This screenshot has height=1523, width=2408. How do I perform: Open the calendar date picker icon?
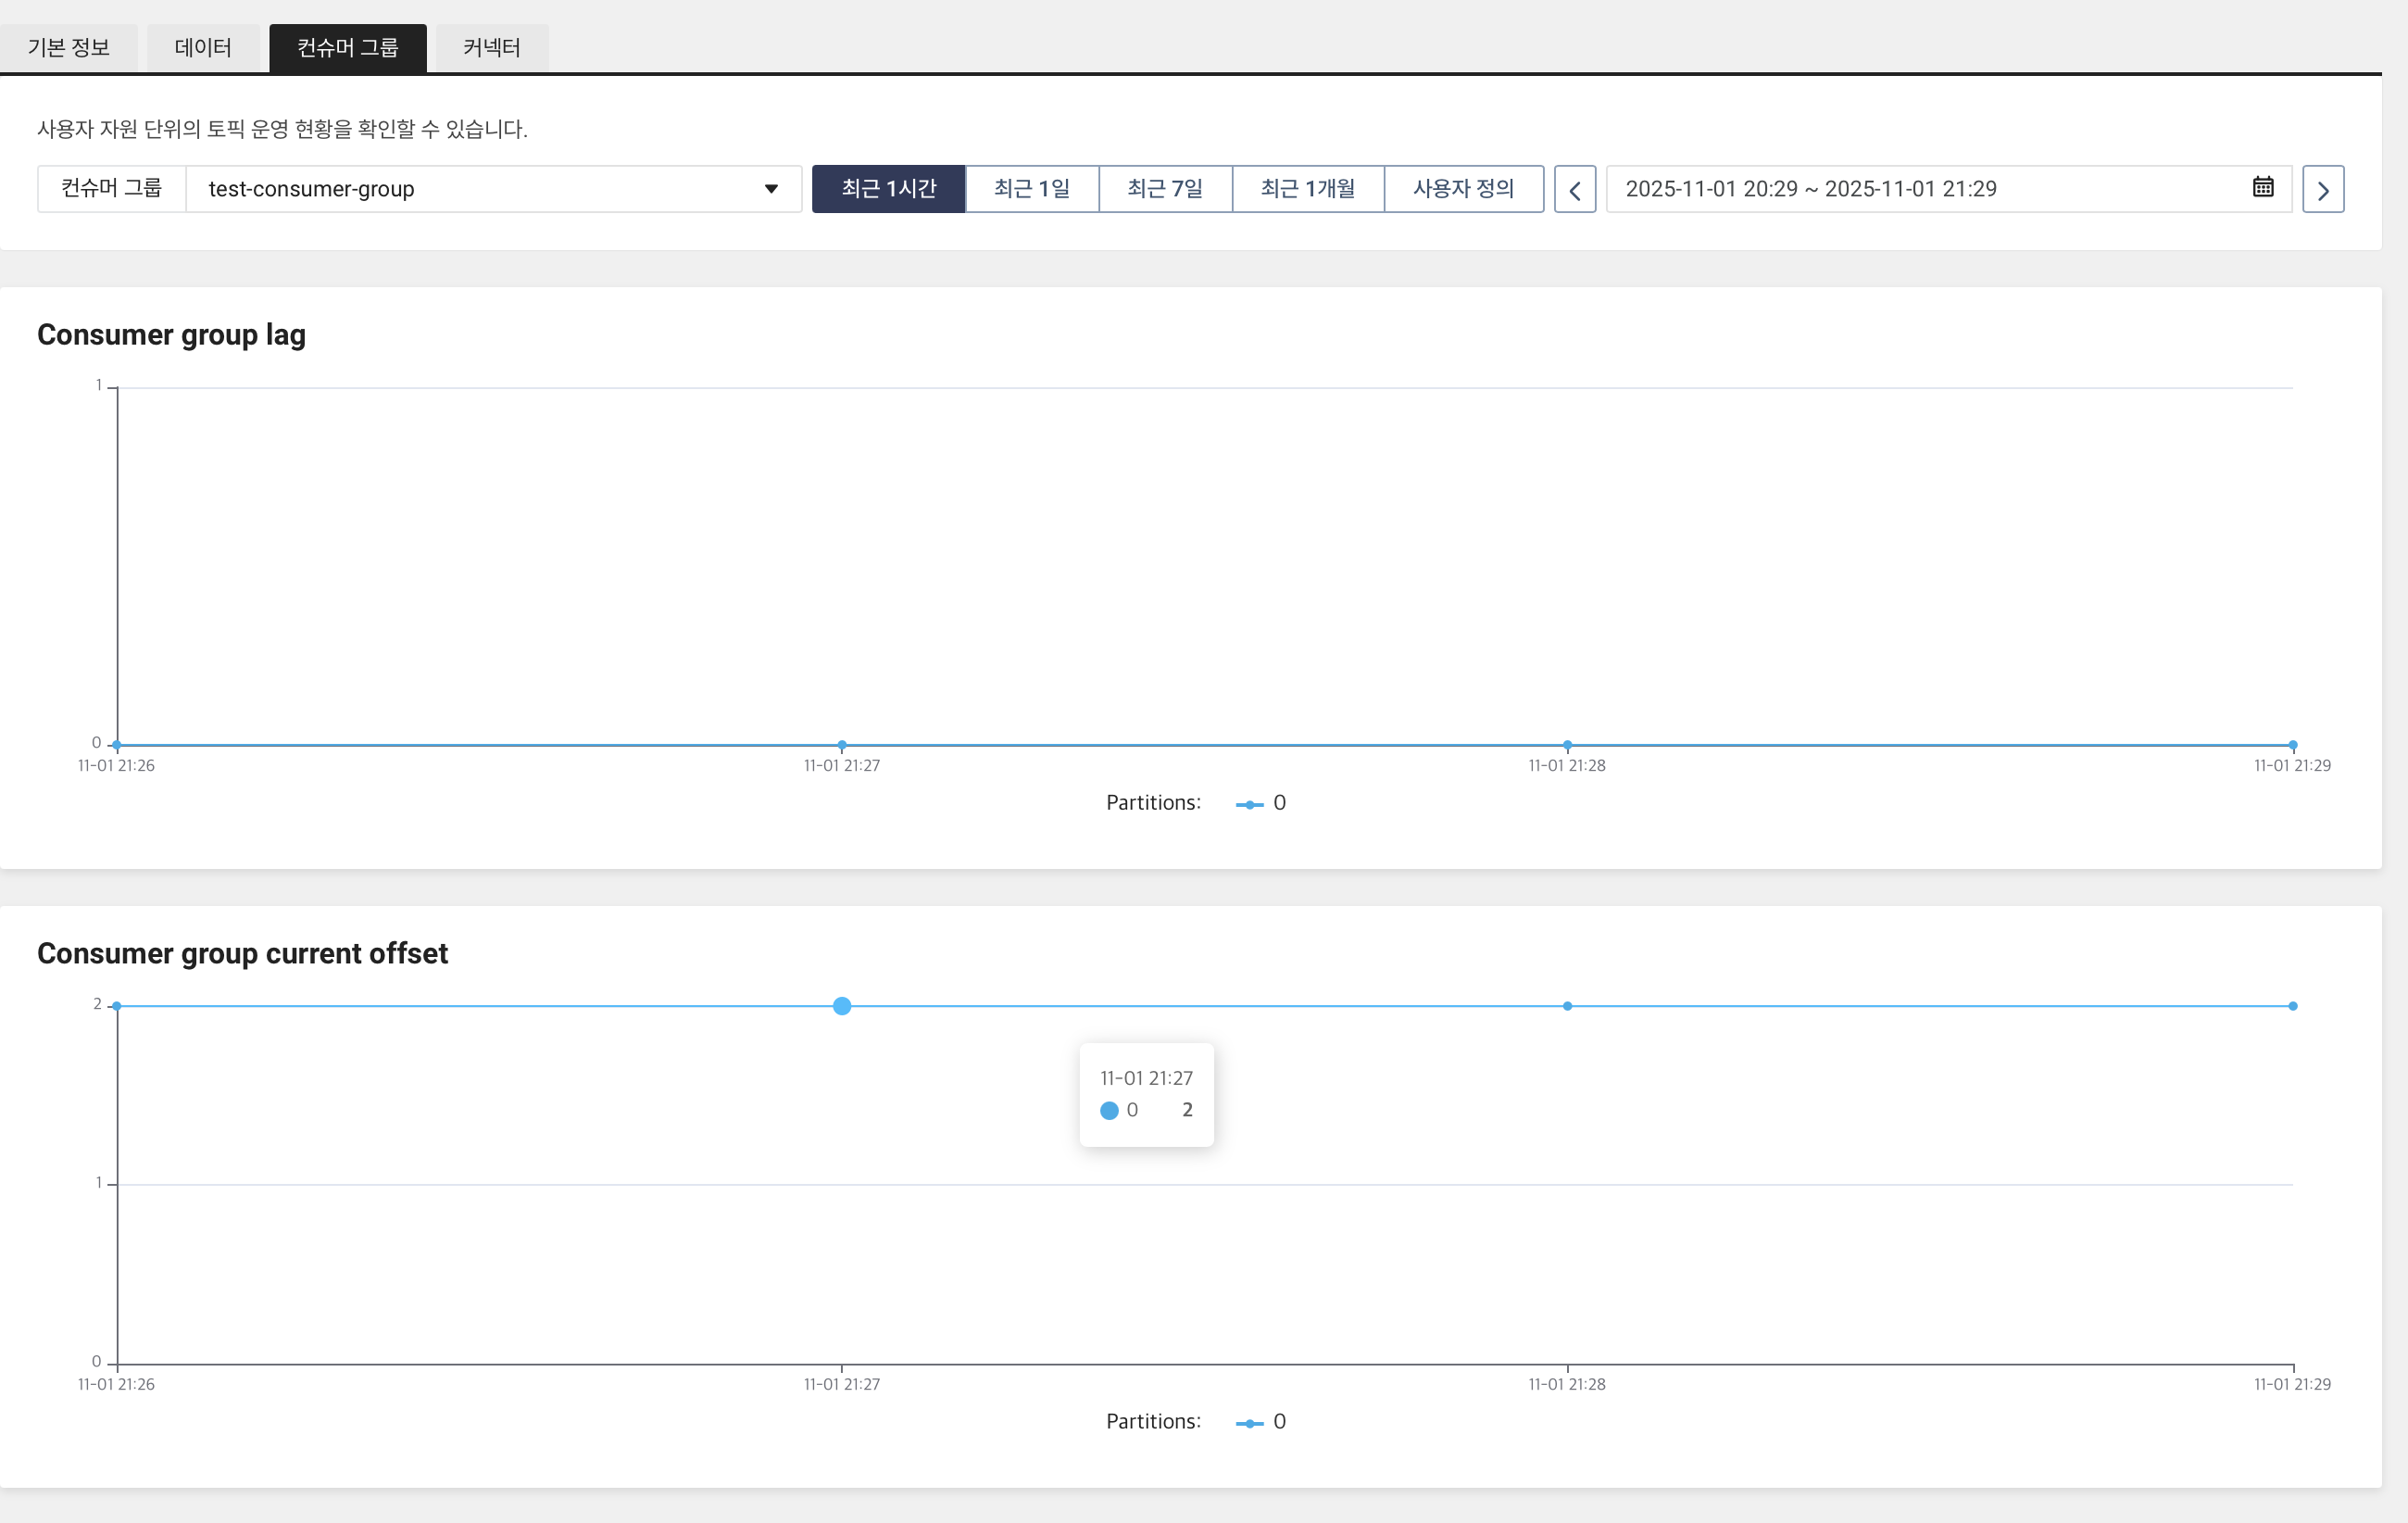point(2262,188)
